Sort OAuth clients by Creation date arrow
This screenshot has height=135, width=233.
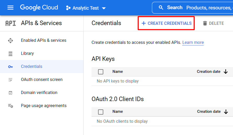pyautogui.click(x=226, y=112)
